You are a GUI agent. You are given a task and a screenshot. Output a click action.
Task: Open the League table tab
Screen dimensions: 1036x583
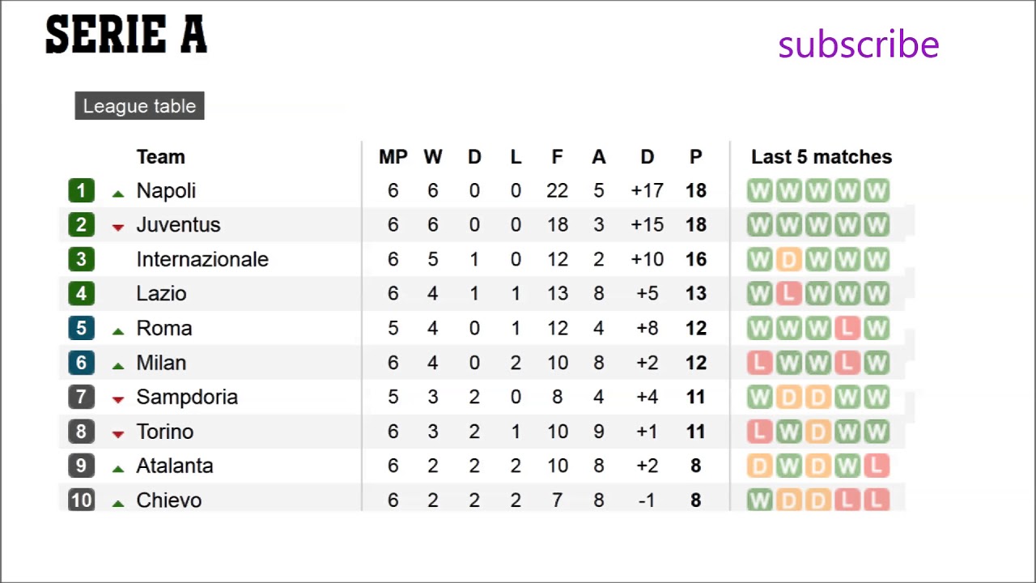click(139, 106)
